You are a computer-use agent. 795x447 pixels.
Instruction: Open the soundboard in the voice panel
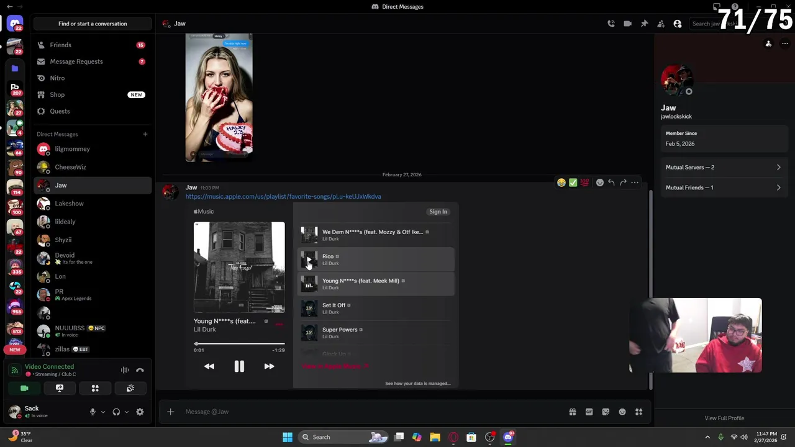pyautogui.click(x=130, y=388)
